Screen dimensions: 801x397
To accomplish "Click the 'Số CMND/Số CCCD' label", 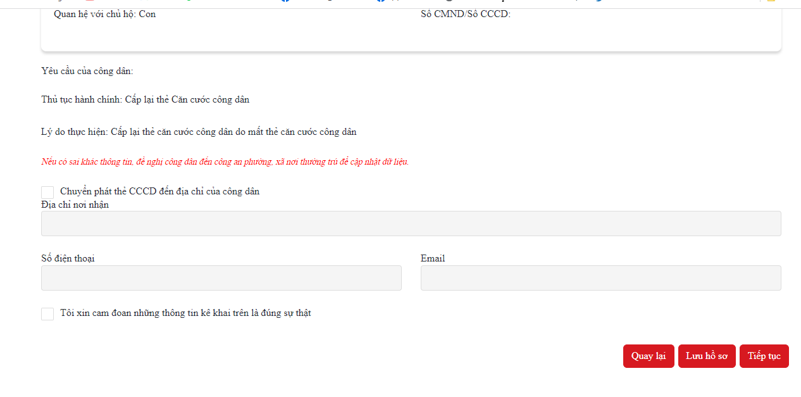I will click(465, 14).
